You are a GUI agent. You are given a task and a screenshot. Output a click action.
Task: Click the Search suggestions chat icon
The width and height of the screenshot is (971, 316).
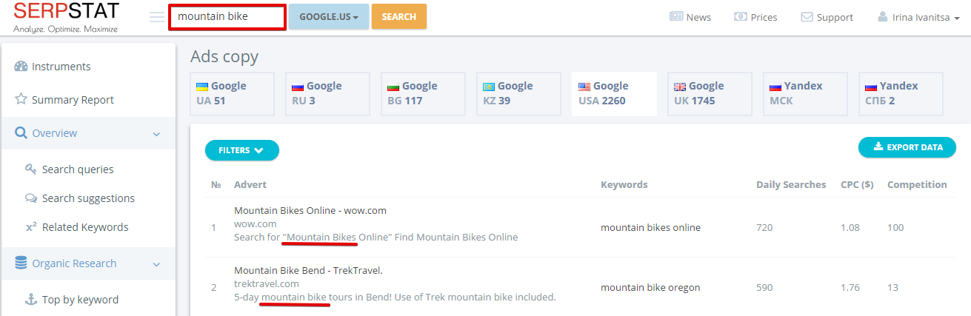point(30,198)
